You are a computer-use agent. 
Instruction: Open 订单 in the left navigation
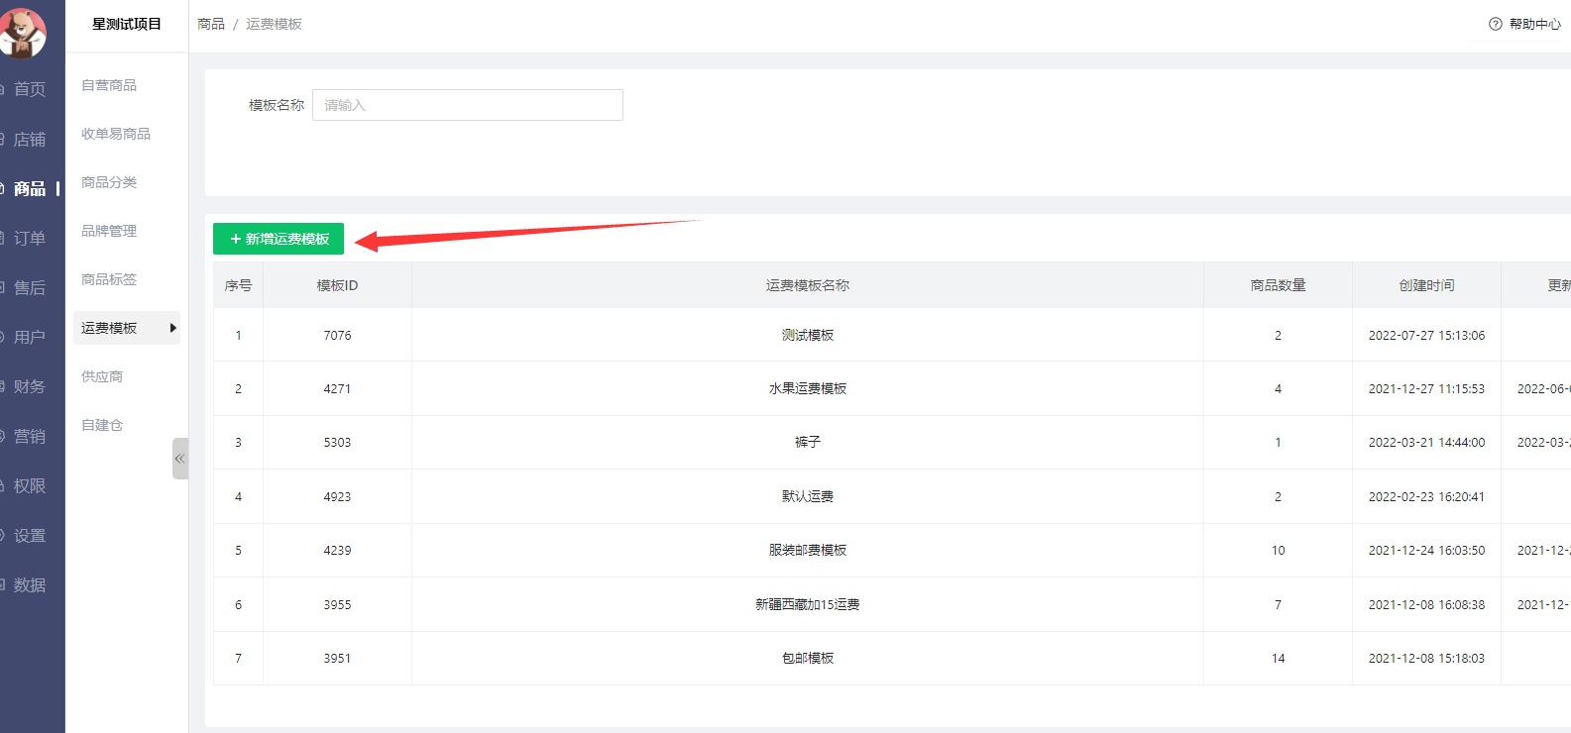(29, 238)
